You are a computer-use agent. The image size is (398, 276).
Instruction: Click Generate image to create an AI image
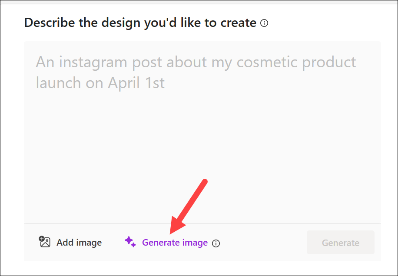coord(175,243)
